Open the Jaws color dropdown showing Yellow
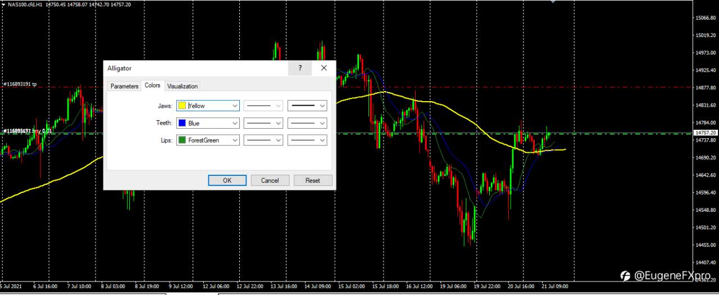Viewport: 719px width, 295px height. pyautogui.click(x=208, y=106)
